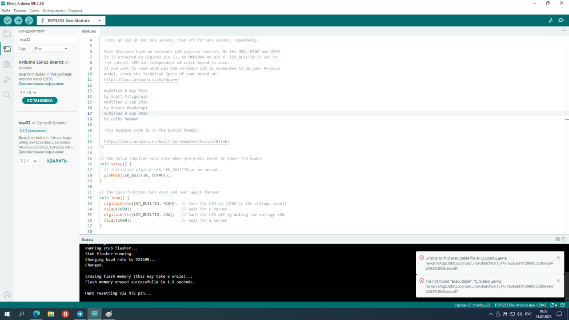Open version dropdown showing 2.0.18

point(28,92)
